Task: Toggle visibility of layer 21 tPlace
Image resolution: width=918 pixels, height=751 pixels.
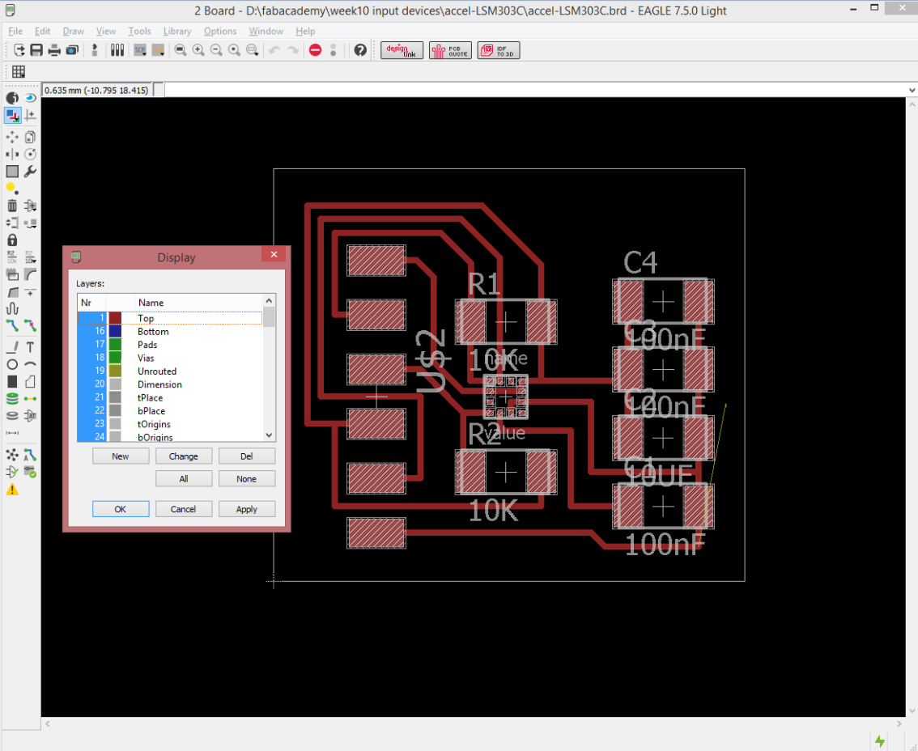Action: click(100, 397)
